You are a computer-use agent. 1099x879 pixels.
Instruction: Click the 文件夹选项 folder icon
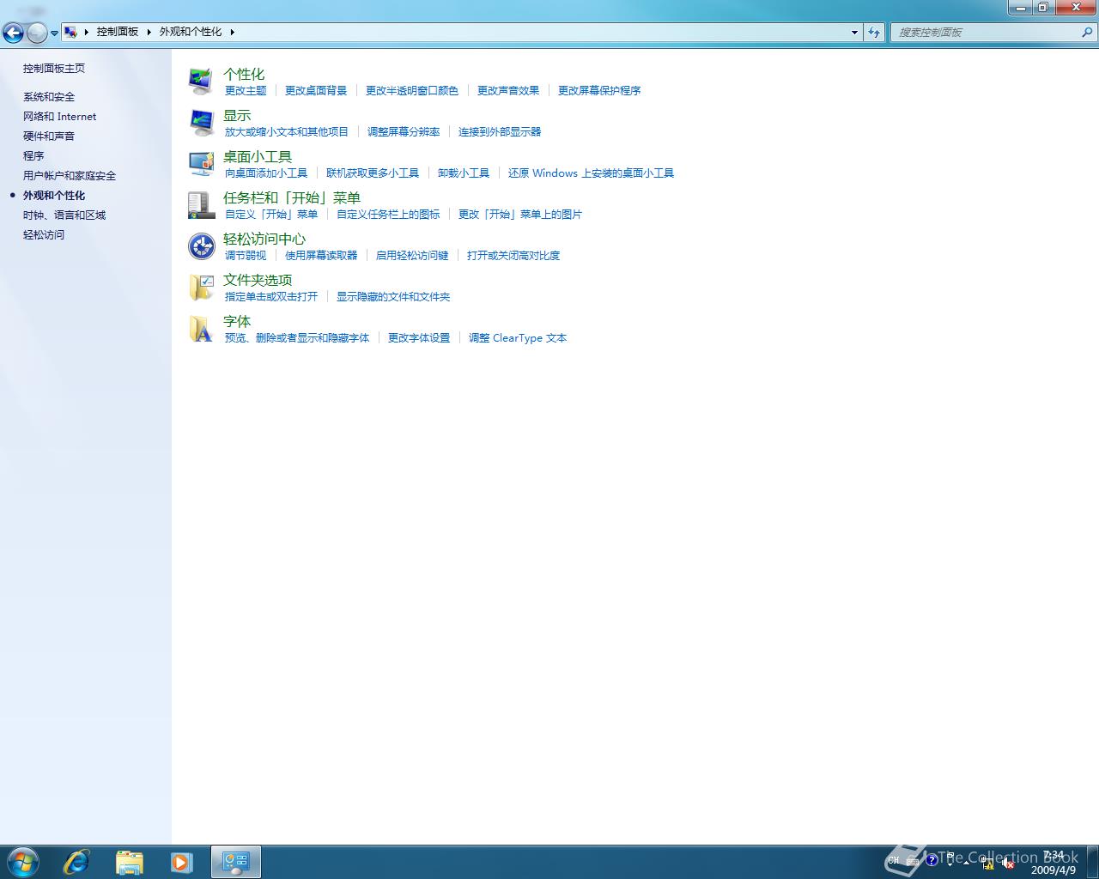[x=201, y=288]
